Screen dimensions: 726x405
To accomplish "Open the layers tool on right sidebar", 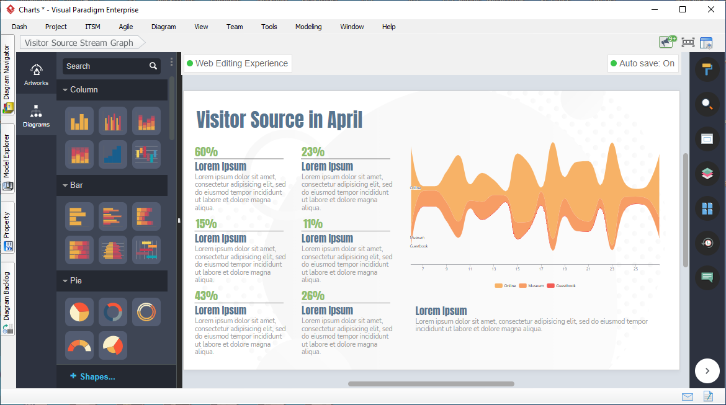I will tap(707, 174).
